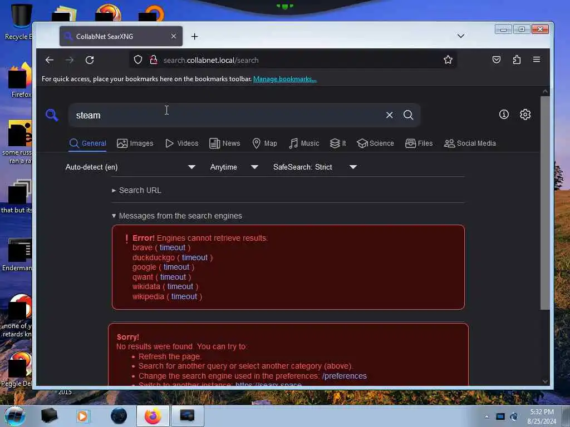Screen dimensions: 570x427
Task: Open the Pocket save icon
Action: (496, 59)
